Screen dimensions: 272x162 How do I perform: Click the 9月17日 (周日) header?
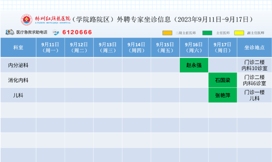pyautogui.click(x=223, y=47)
